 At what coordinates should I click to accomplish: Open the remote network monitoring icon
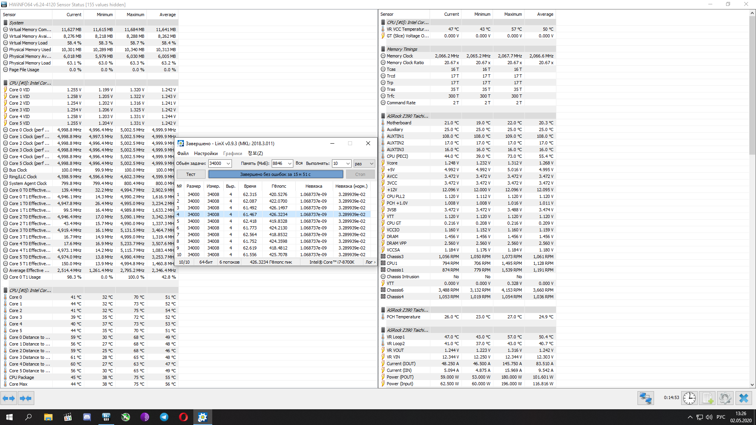point(646,398)
